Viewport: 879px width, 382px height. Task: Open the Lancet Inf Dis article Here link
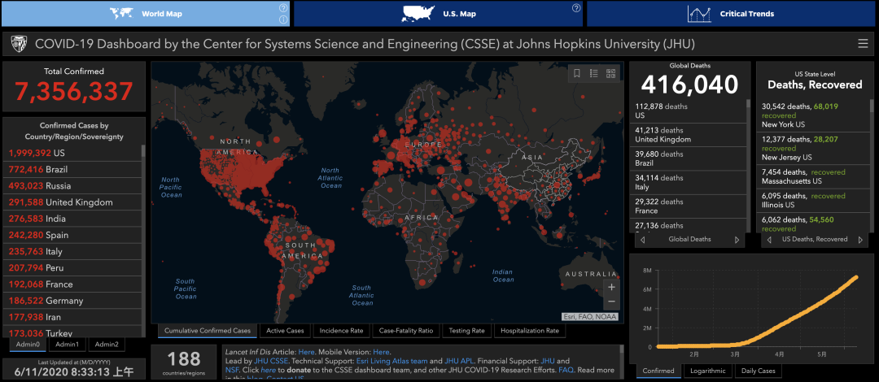(x=306, y=352)
